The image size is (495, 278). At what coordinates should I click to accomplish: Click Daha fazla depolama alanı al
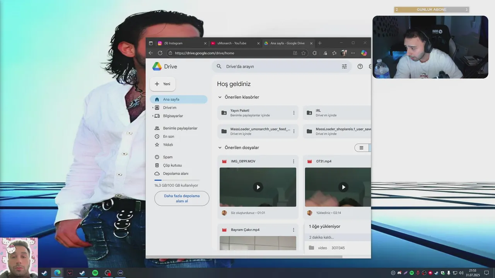(182, 198)
